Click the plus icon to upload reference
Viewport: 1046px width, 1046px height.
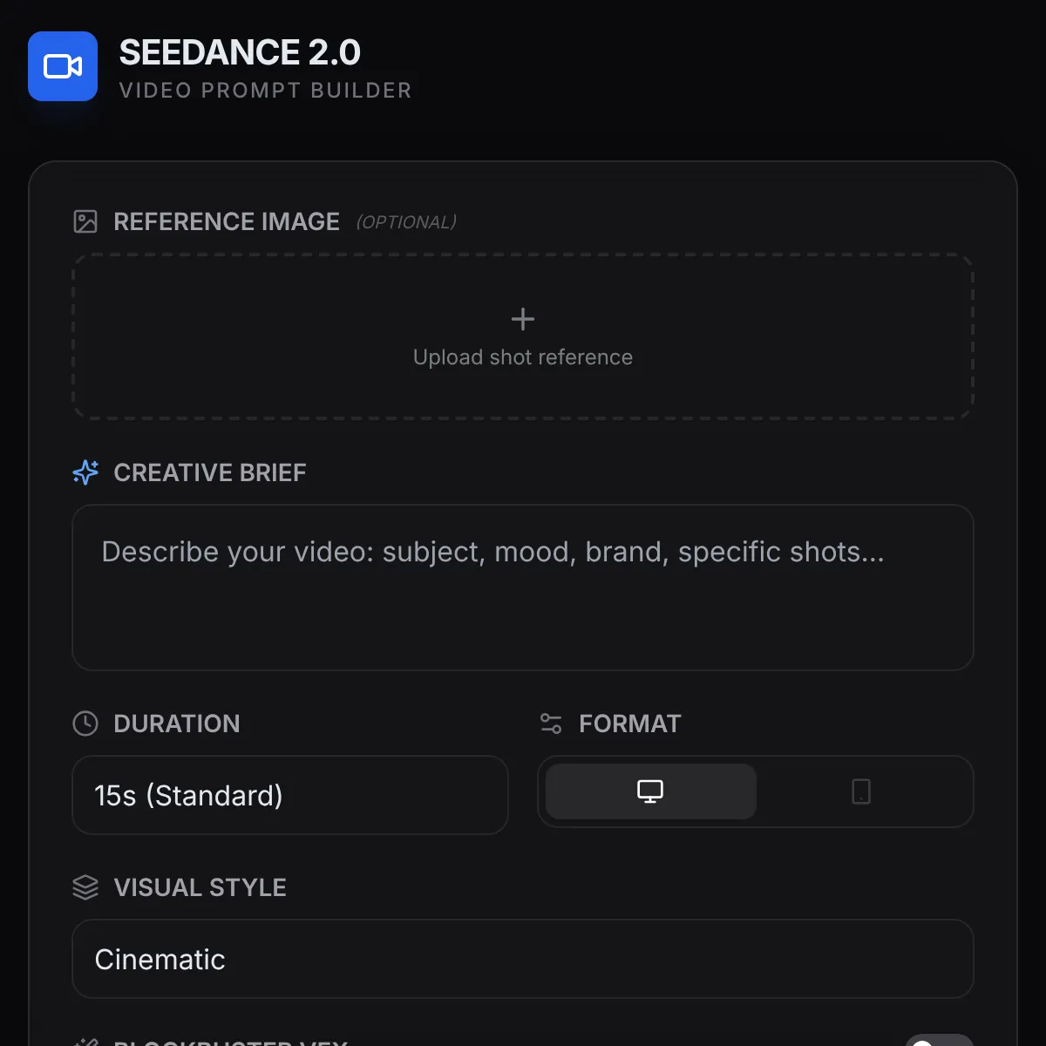tap(523, 319)
